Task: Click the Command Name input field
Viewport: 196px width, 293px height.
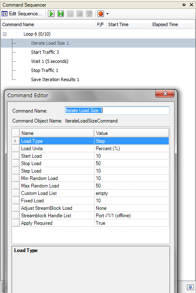Action: (117, 110)
